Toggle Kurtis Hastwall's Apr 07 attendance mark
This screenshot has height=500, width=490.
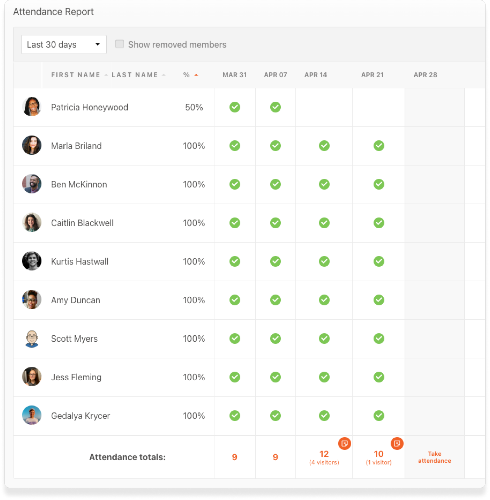pos(275,262)
